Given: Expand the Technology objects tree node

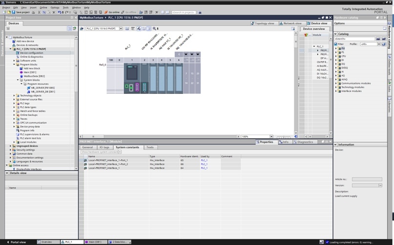Looking at the screenshot, I should [14, 96].
